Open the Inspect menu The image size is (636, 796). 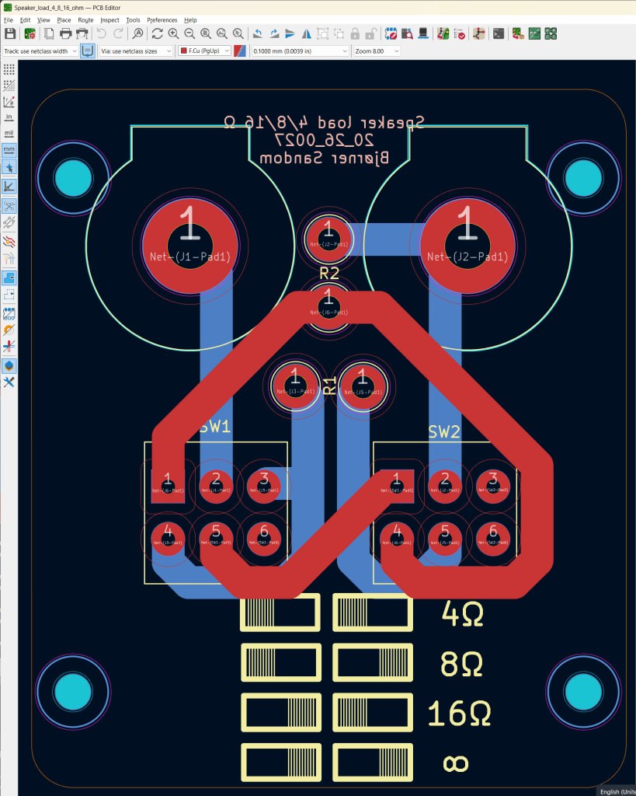click(x=109, y=20)
